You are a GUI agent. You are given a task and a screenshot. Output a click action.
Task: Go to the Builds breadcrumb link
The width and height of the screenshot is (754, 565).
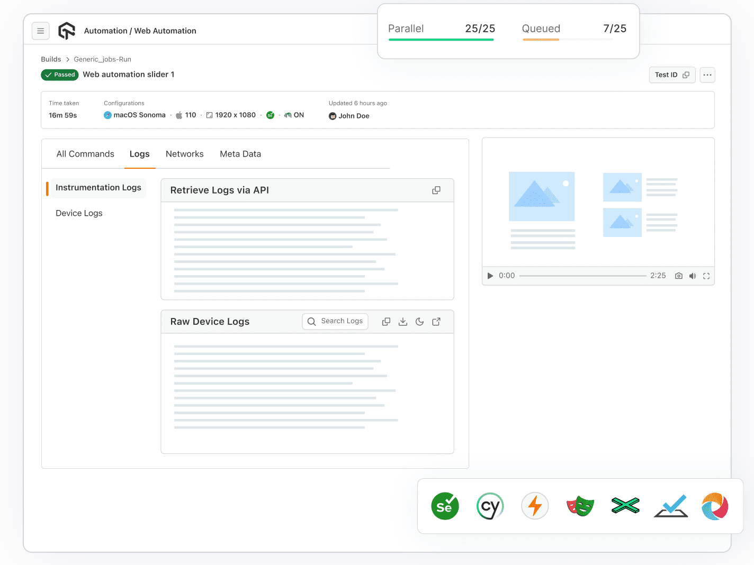coord(51,59)
